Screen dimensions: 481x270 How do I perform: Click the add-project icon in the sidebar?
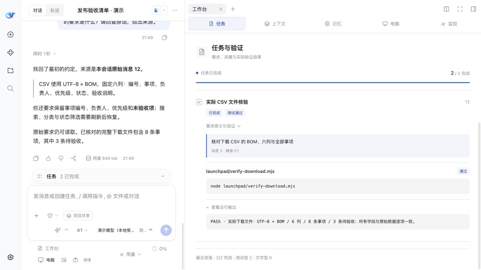pyautogui.click(x=11, y=70)
